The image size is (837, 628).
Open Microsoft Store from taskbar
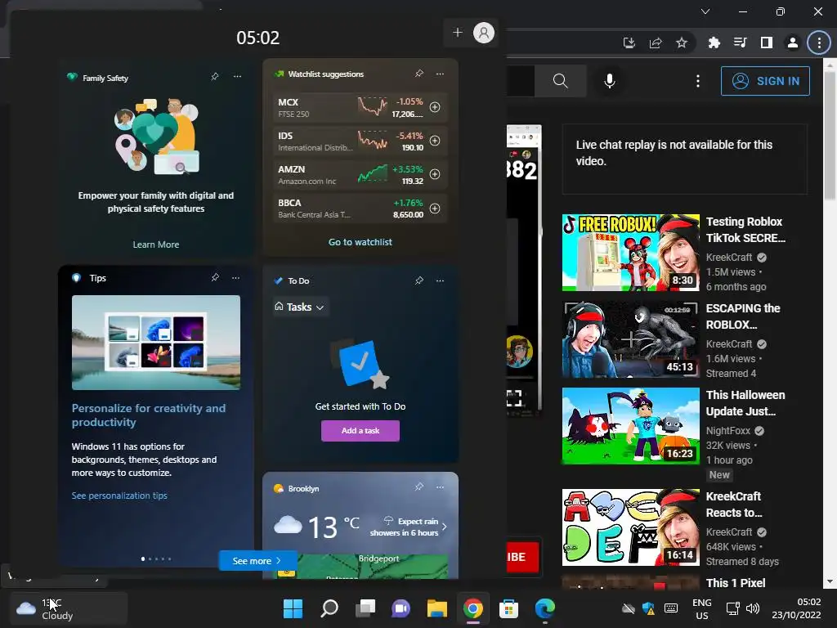point(508,608)
